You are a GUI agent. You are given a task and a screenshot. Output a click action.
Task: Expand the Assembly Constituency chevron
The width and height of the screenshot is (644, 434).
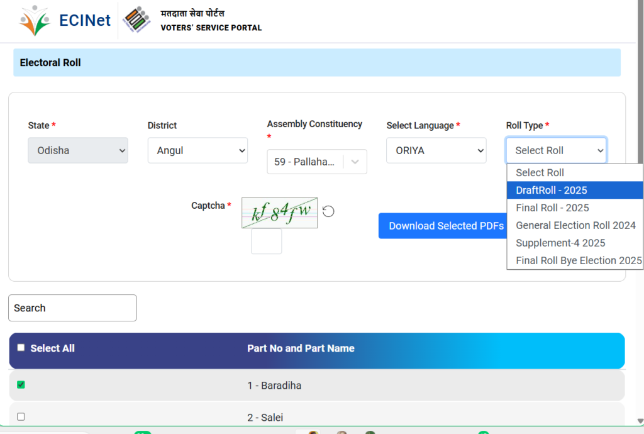click(355, 162)
